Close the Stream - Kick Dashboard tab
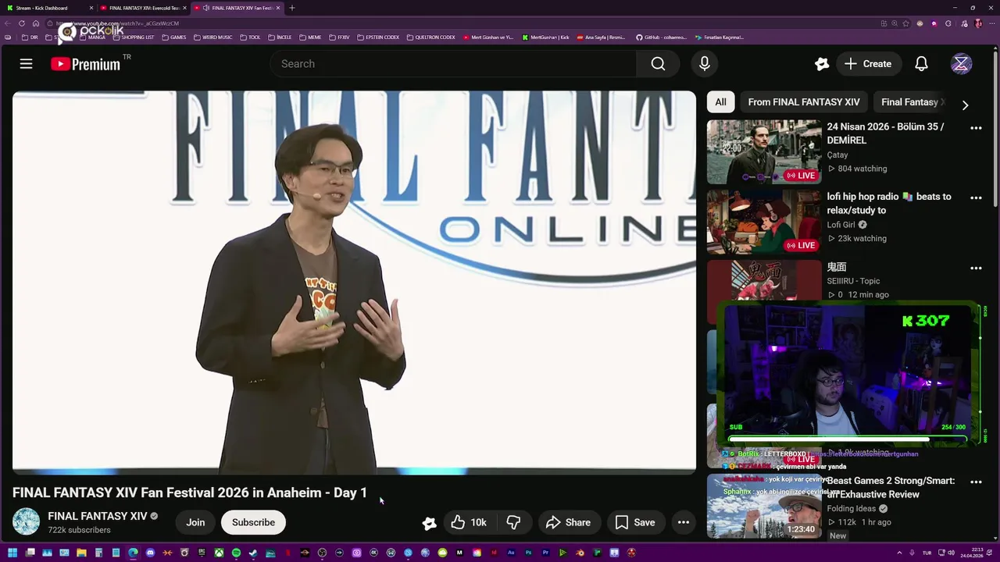 click(x=91, y=8)
